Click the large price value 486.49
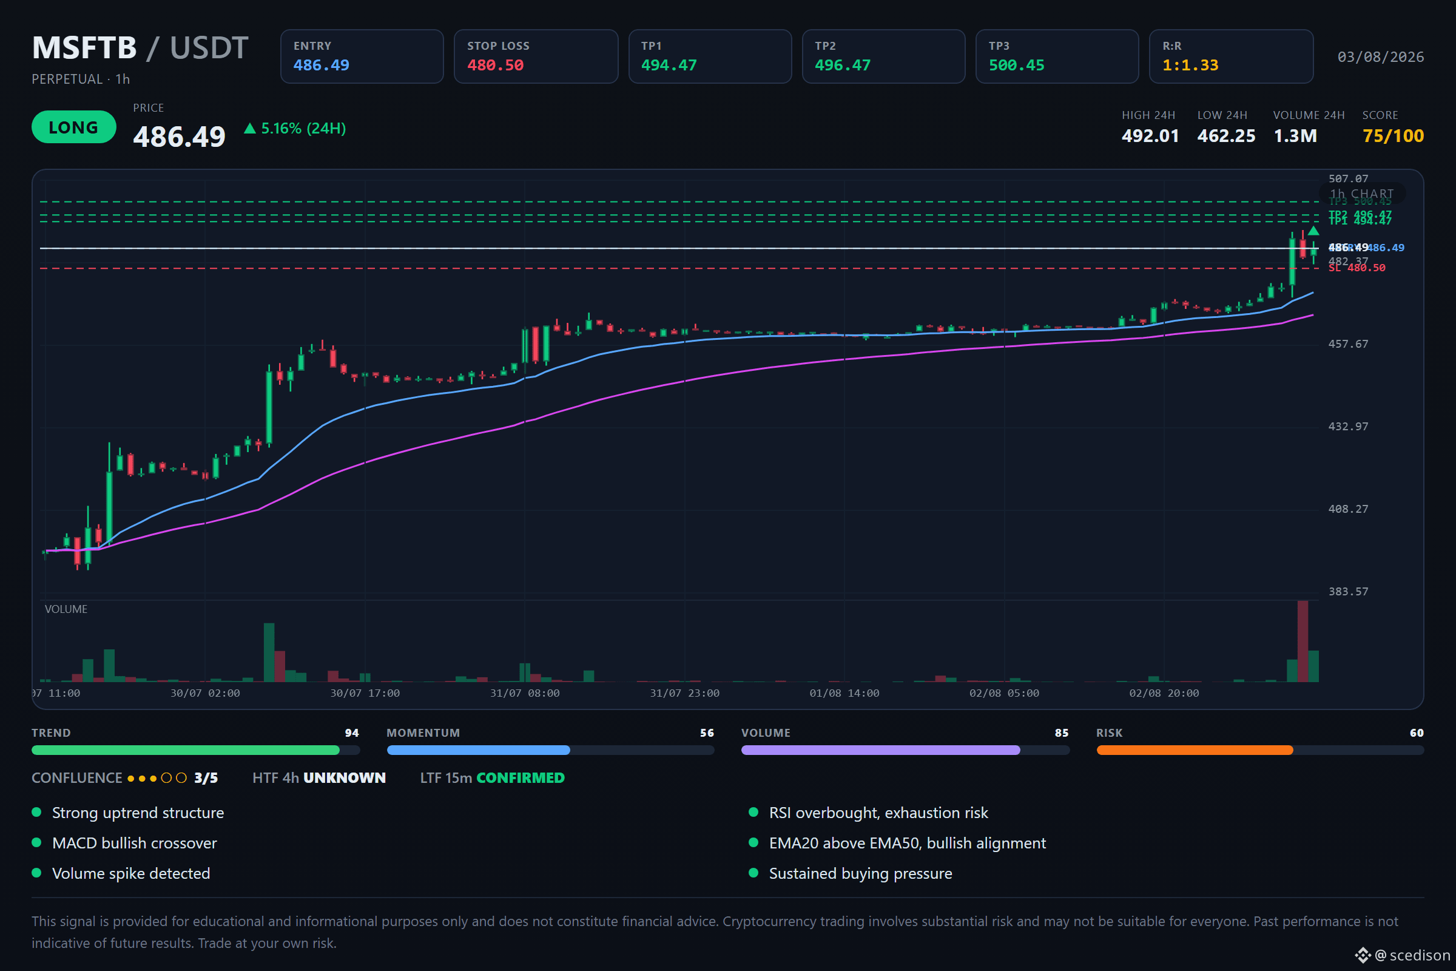The width and height of the screenshot is (1456, 971). click(x=179, y=137)
